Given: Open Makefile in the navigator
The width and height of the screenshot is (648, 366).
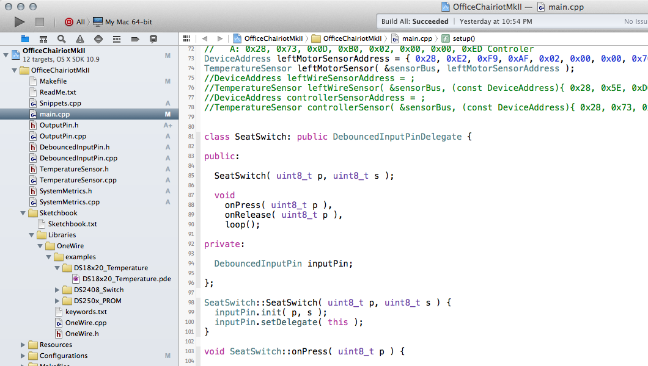Looking at the screenshot, I should click(53, 81).
